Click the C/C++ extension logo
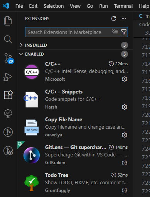Image resolution: width=150 pixels, height=197 pixels. pyautogui.click(x=32, y=72)
